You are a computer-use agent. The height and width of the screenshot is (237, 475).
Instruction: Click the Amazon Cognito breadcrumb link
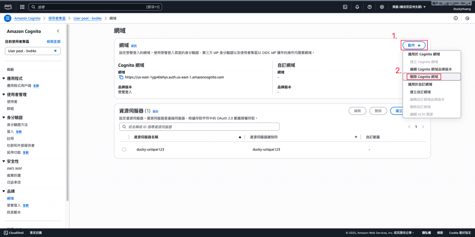click(27, 18)
